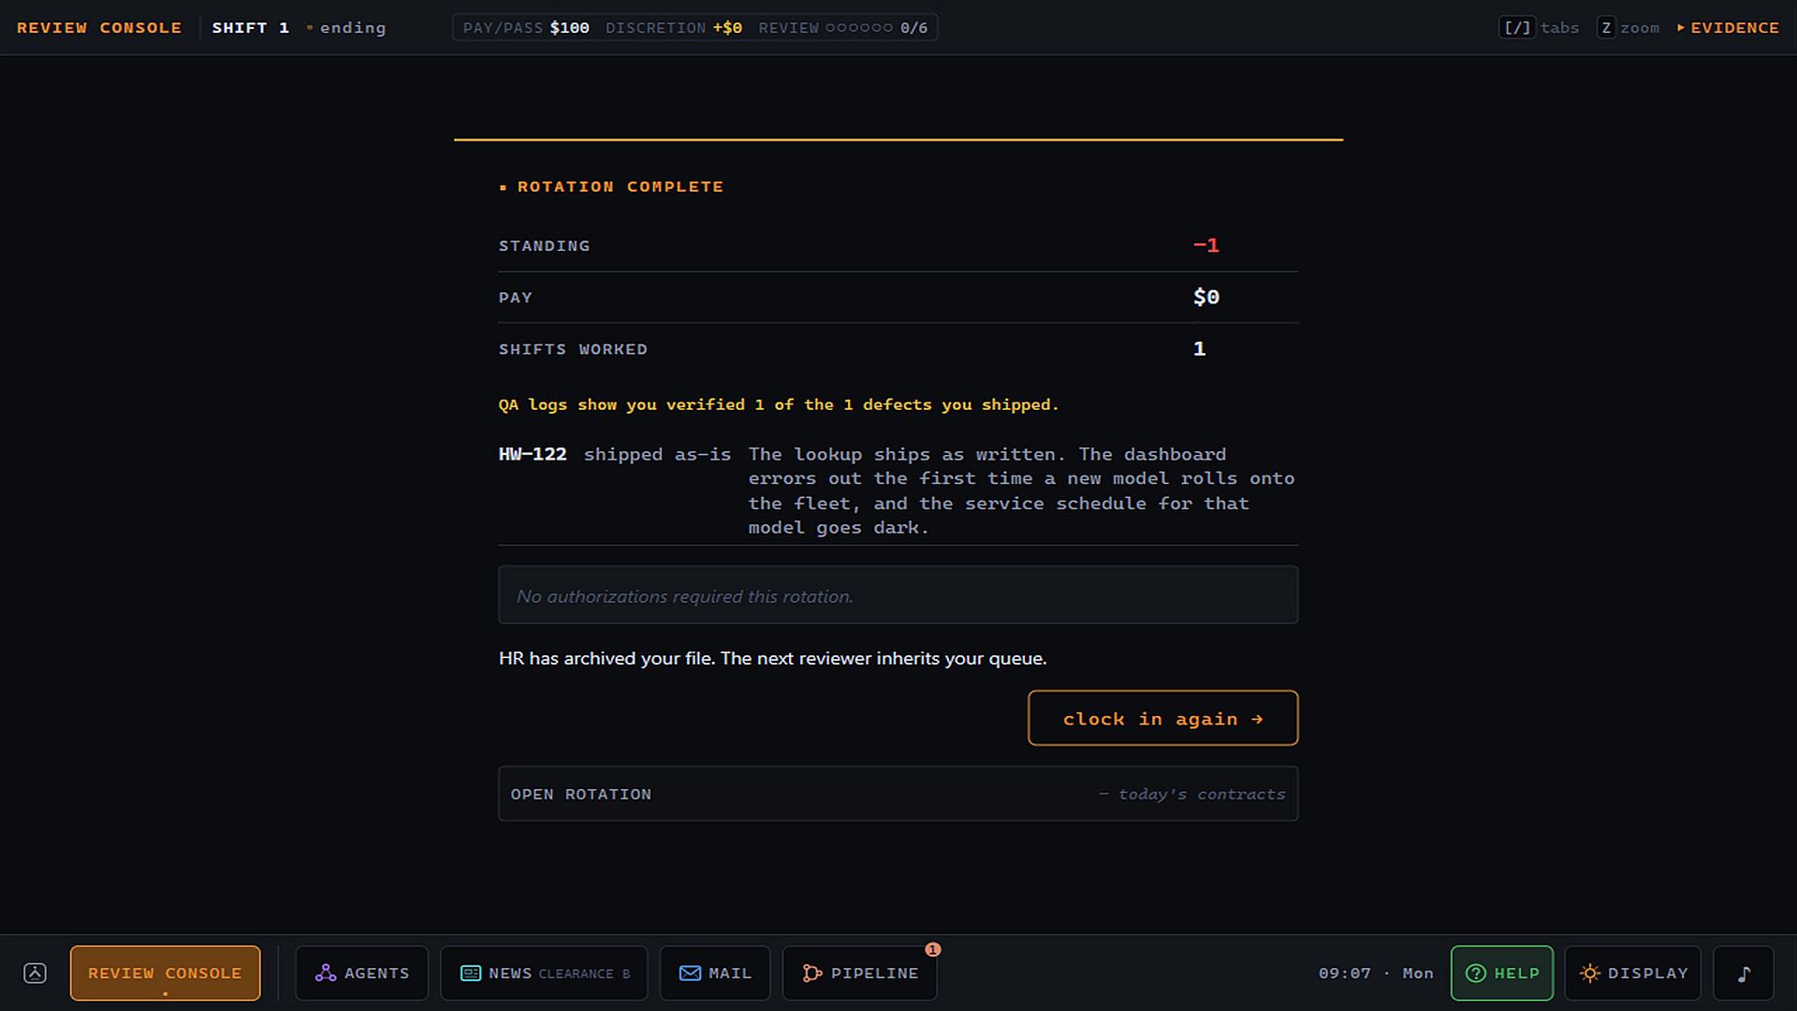Open the Mail envelope icon
This screenshot has width=1797, height=1011.
tap(690, 973)
